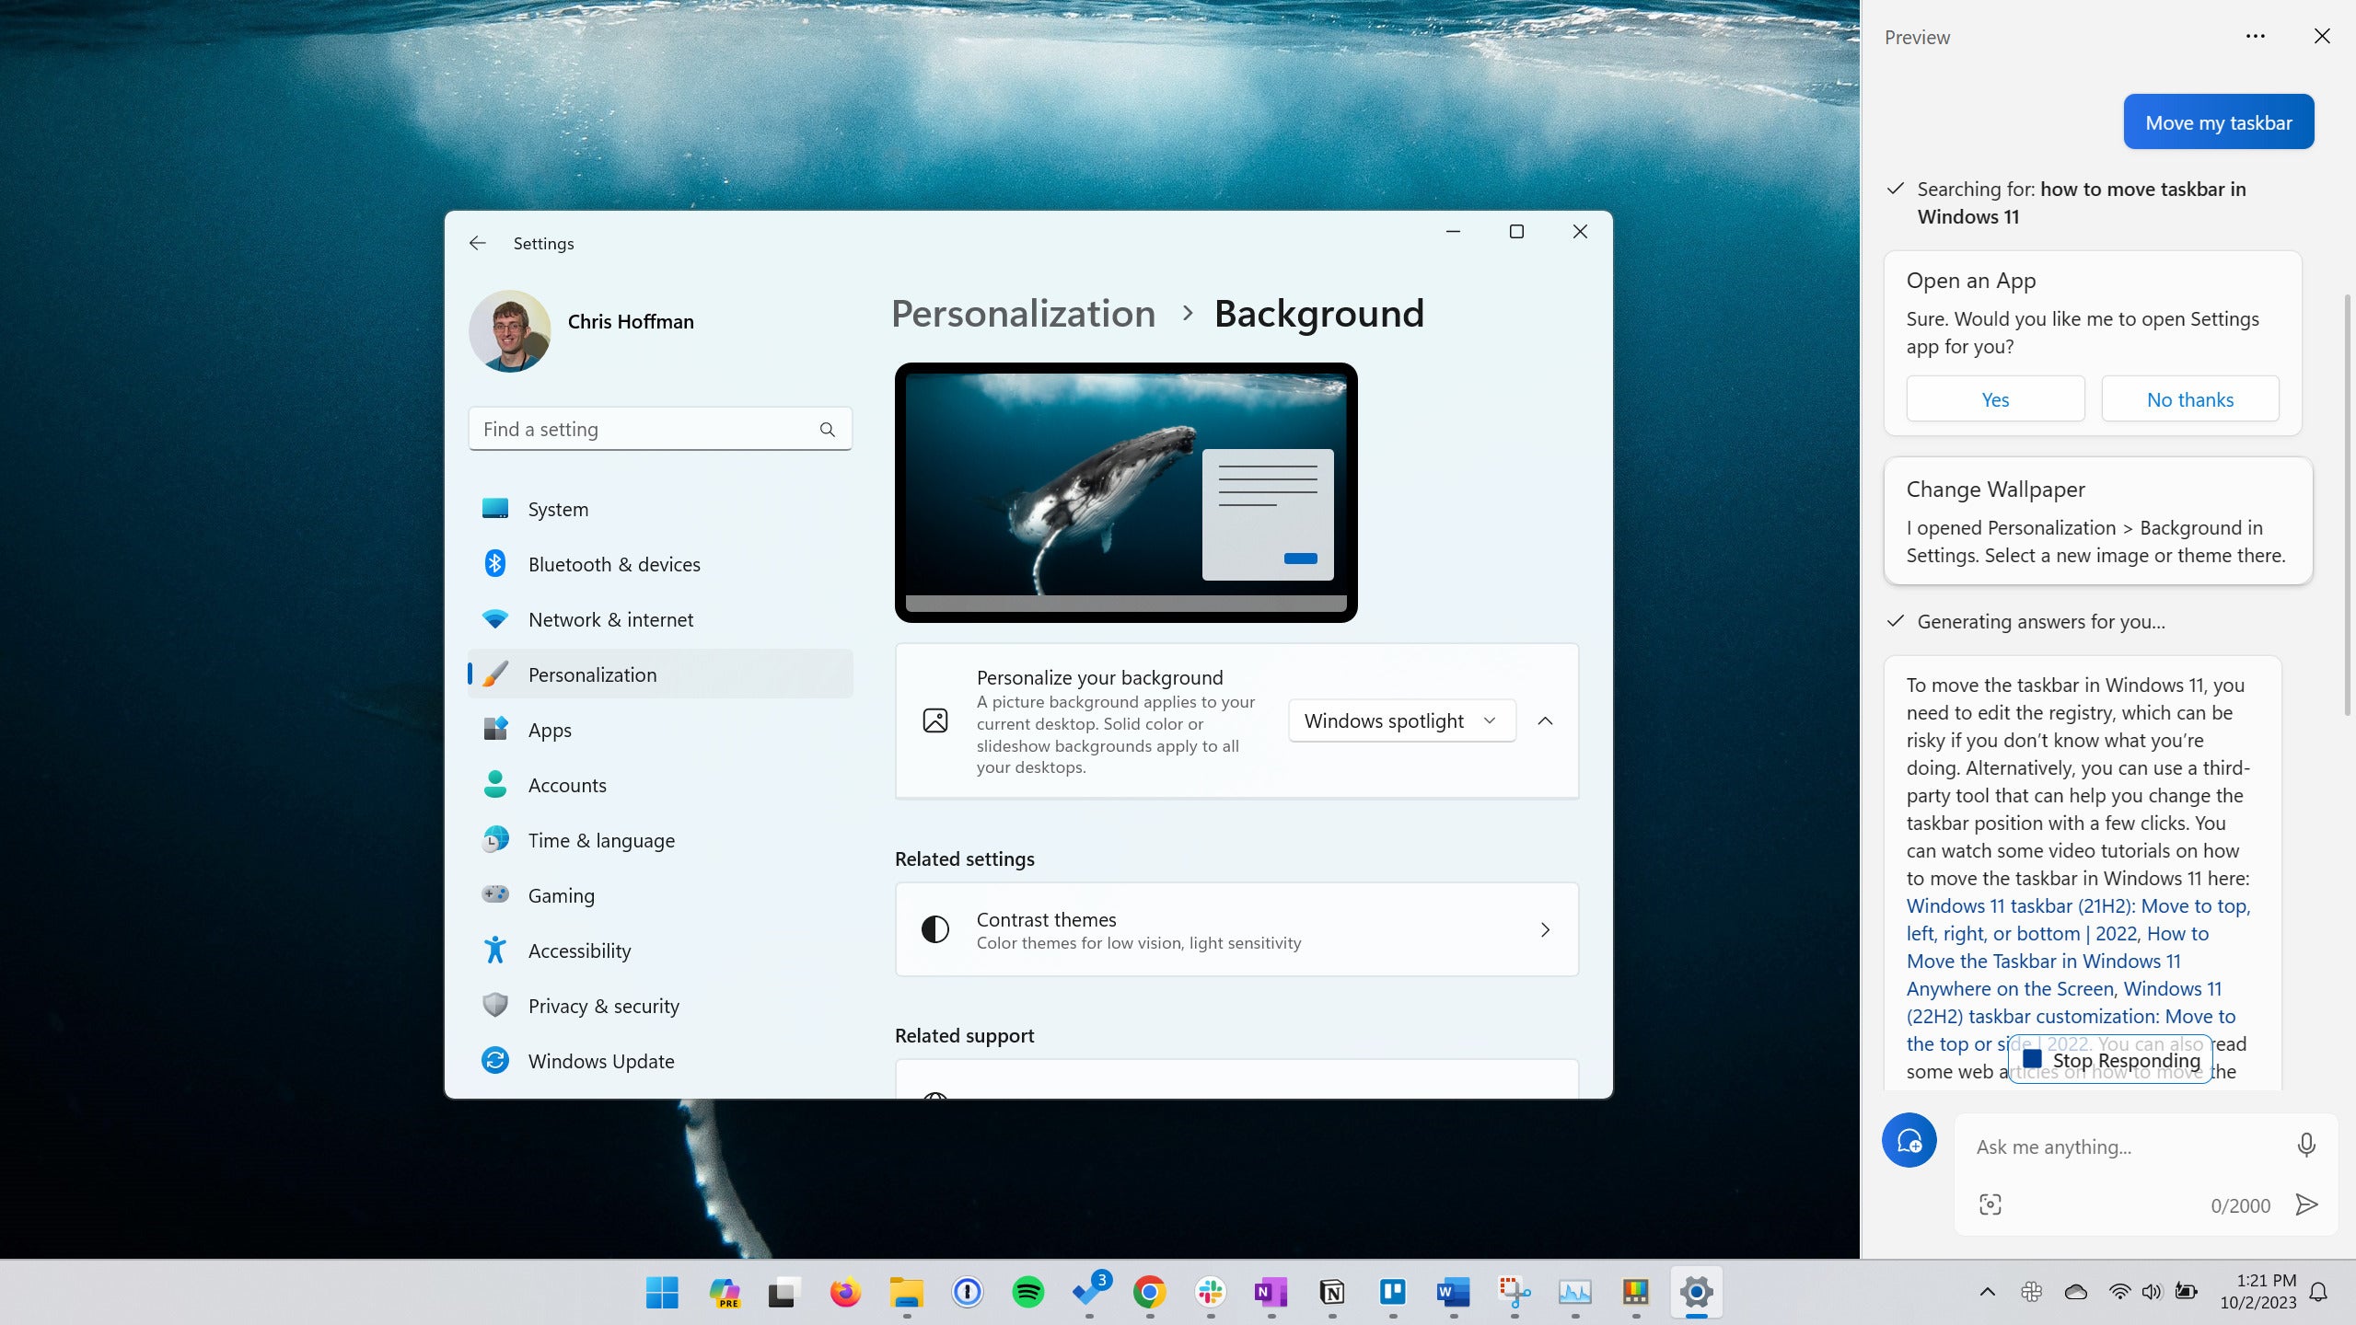Open Gaming settings category
The width and height of the screenshot is (2356, 1325).
[660, 895]
